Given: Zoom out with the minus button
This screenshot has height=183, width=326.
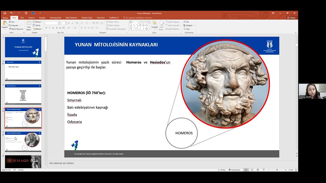Looking at the screenshot, I should [268, 170].
